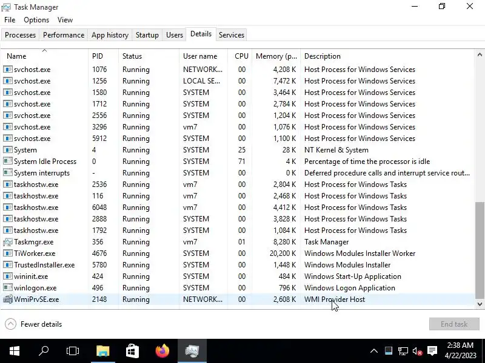Image resolution: width=485 pixels, height=363 pixels.
Task: Click the TrustedInstaller.exe process icon
Action: click(8, 265)
